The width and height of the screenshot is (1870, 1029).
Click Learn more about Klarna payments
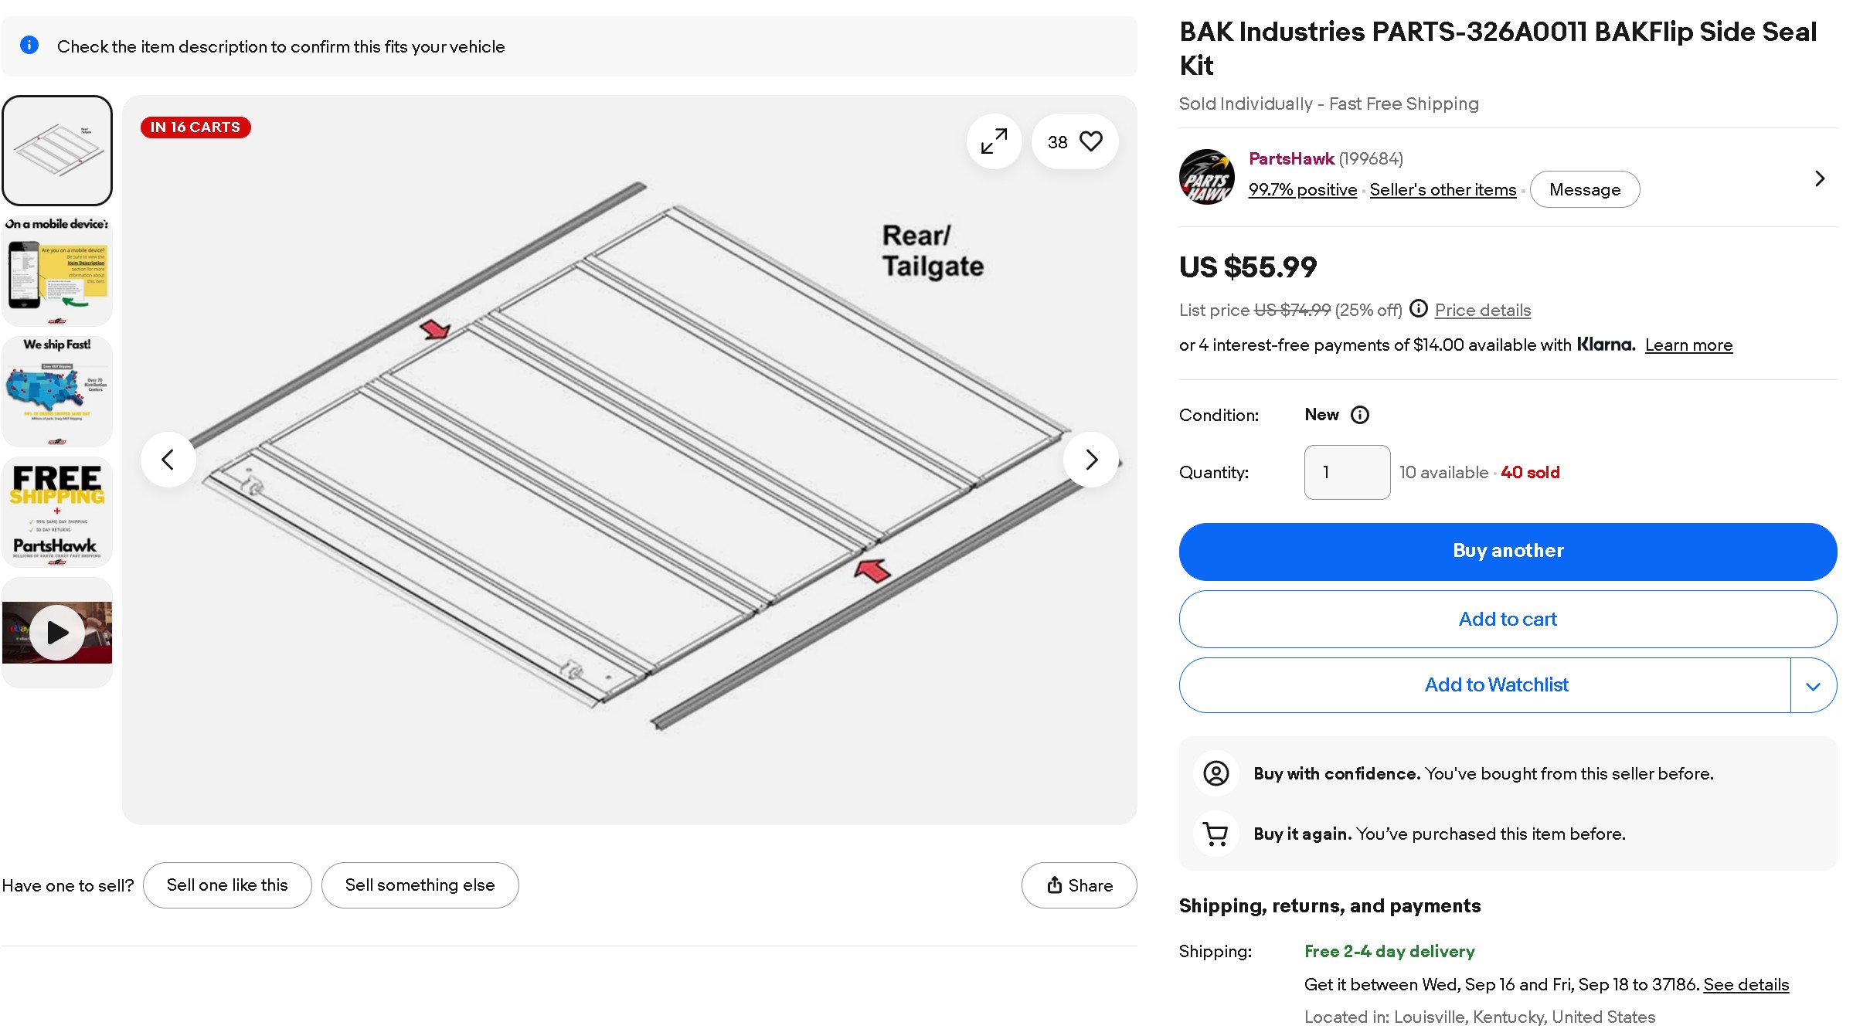click(1688, 345)
